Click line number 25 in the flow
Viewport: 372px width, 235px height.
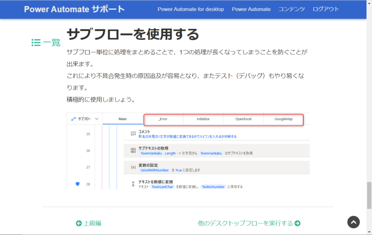coord(88,134)
